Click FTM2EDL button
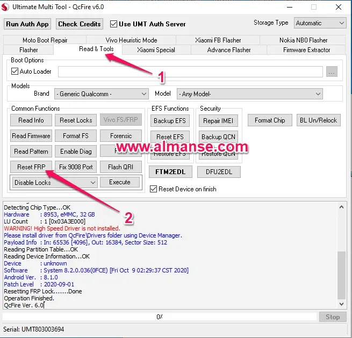The height and width of the screenshot is (338, 352). tap(170, 172)
